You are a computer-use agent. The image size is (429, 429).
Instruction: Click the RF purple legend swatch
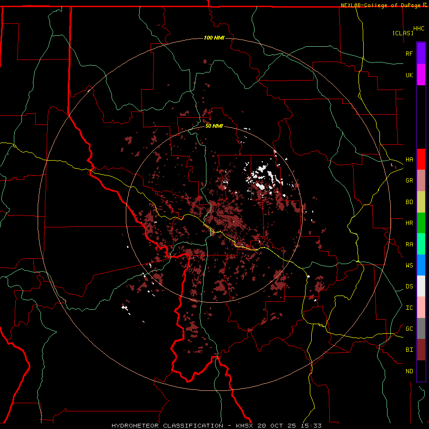421,53
